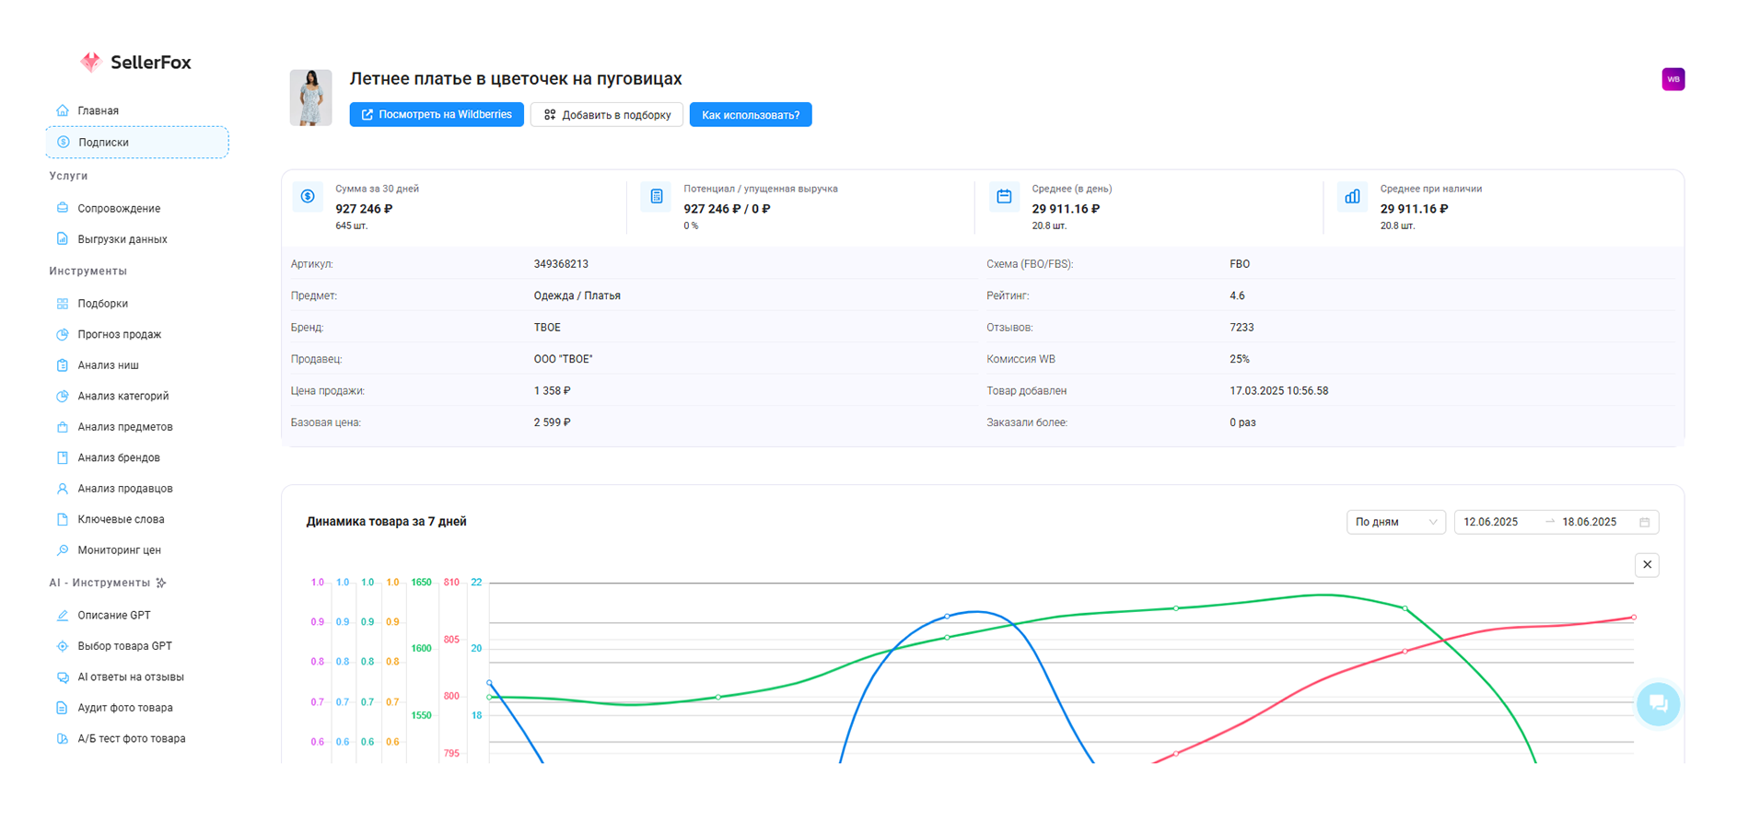The height and width of the screenshot is (832, 1737).
Task: Click the icon beside Аудит фото товара
Action: [x=63, y=708]
